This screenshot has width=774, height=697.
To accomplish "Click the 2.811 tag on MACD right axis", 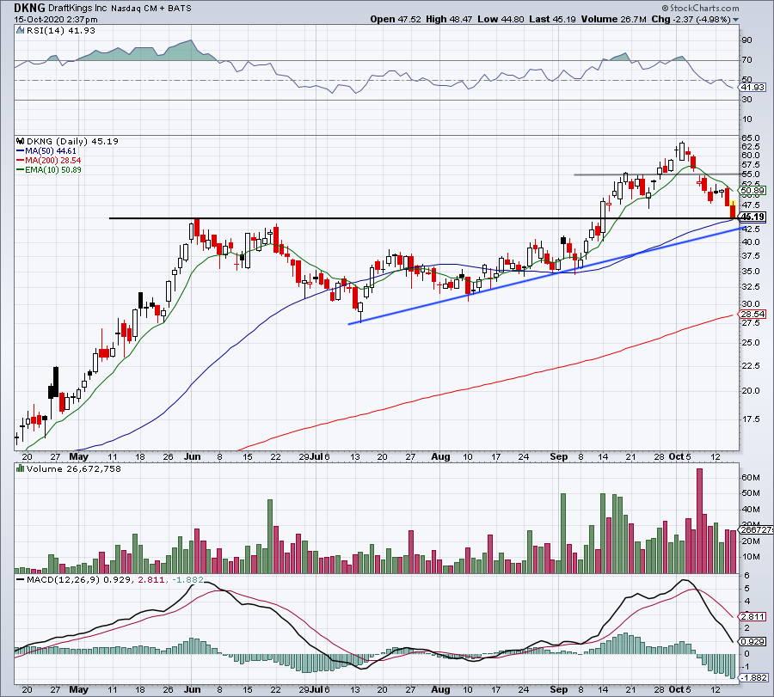I will point(752,616).
